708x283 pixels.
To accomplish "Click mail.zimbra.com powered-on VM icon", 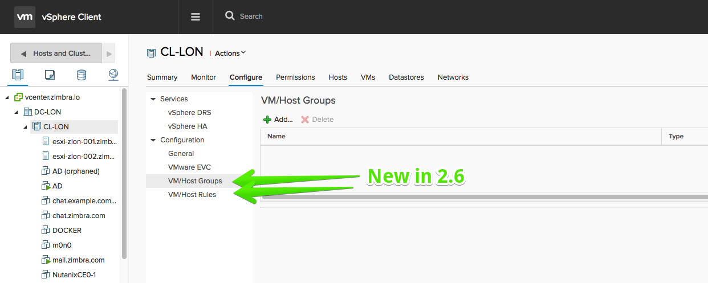I will pos(46,260).
